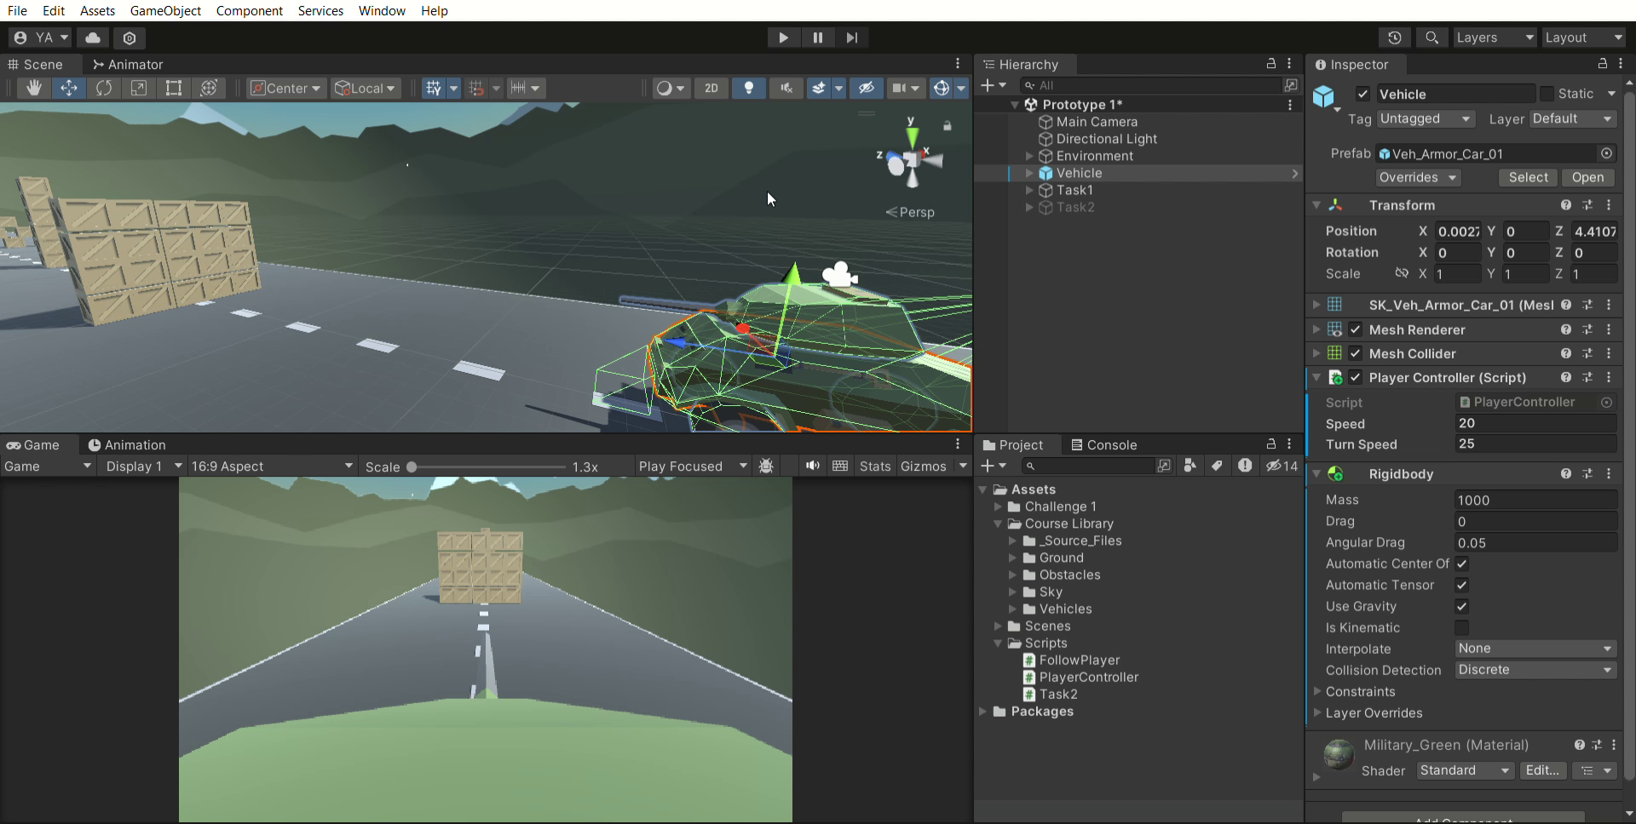Open Undo History icon
This screenshot has width=1636, height=824.
[x=1394, y=37]
